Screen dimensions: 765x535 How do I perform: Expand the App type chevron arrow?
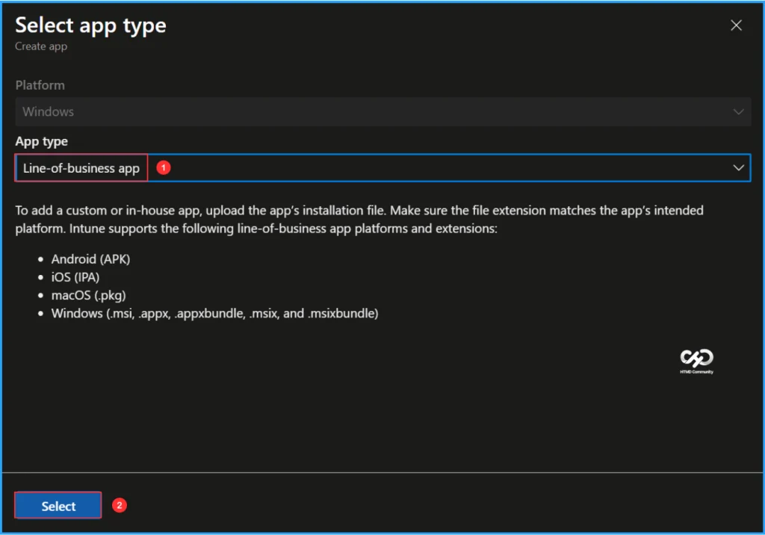pos(738,168)
